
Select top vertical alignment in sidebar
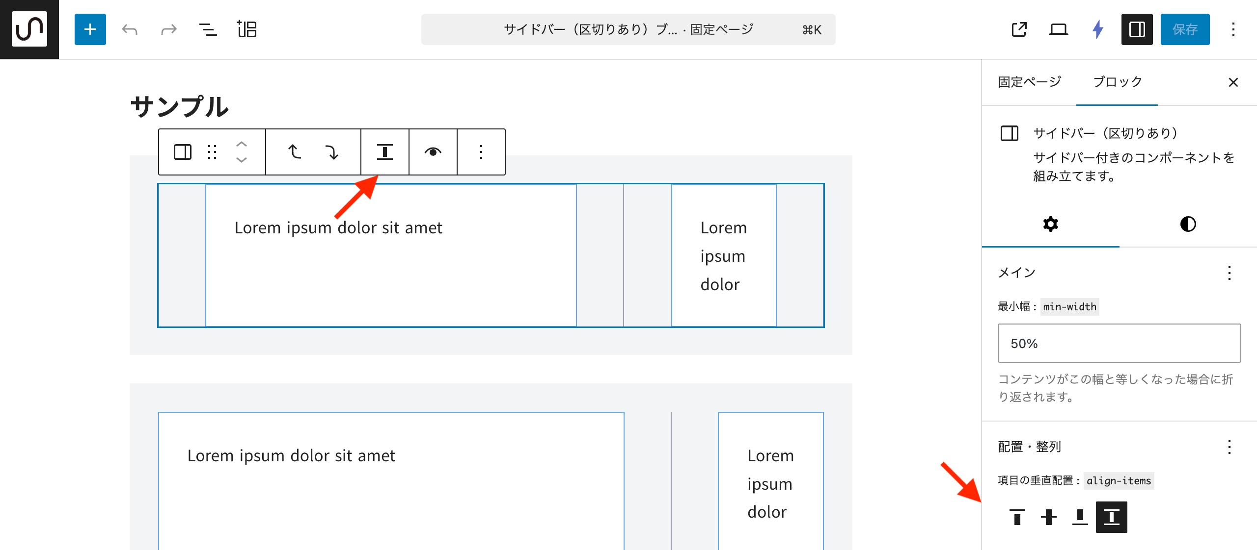click(x=1017, y=517)
